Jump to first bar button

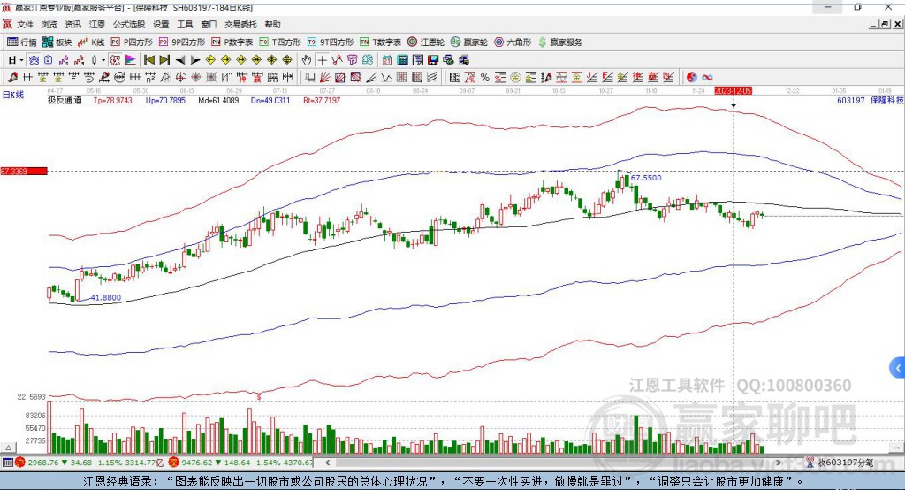148,59
